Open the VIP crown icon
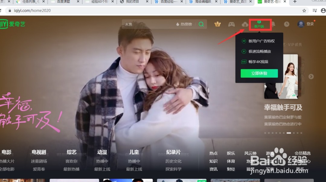The height and width of the screenshot is (182, 326). click(x=217, y=24)
